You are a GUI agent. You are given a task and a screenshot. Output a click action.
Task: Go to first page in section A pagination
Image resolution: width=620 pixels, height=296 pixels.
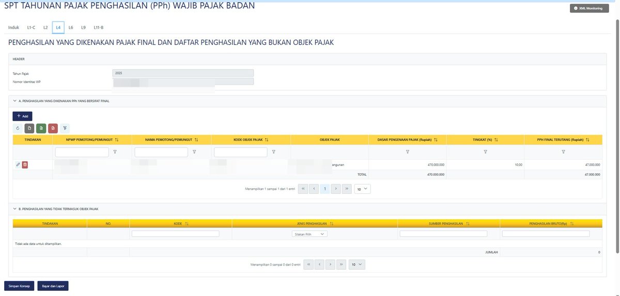point(303,189)
